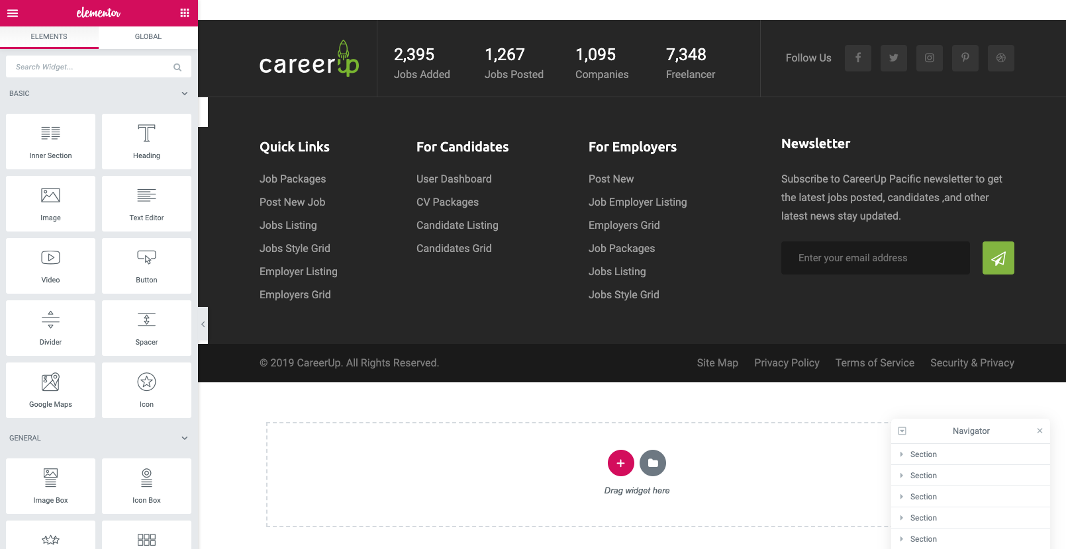
Task: Expand the first Section in Navigator
Action: tap(901, 454)
